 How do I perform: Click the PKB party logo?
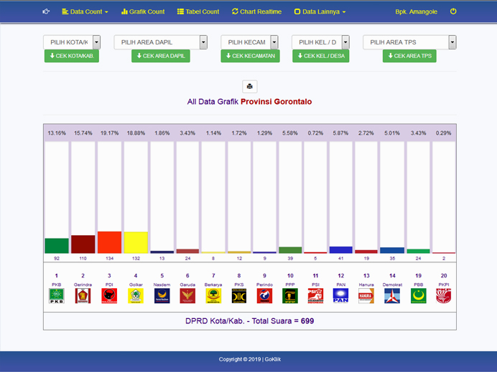tap(56, 295)
